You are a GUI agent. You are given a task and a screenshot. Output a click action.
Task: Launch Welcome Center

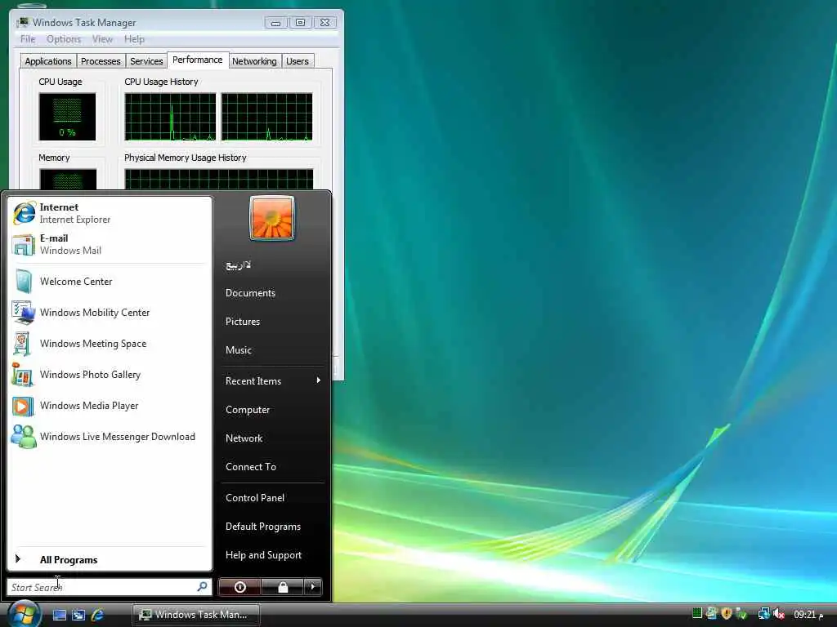point(110,282)
